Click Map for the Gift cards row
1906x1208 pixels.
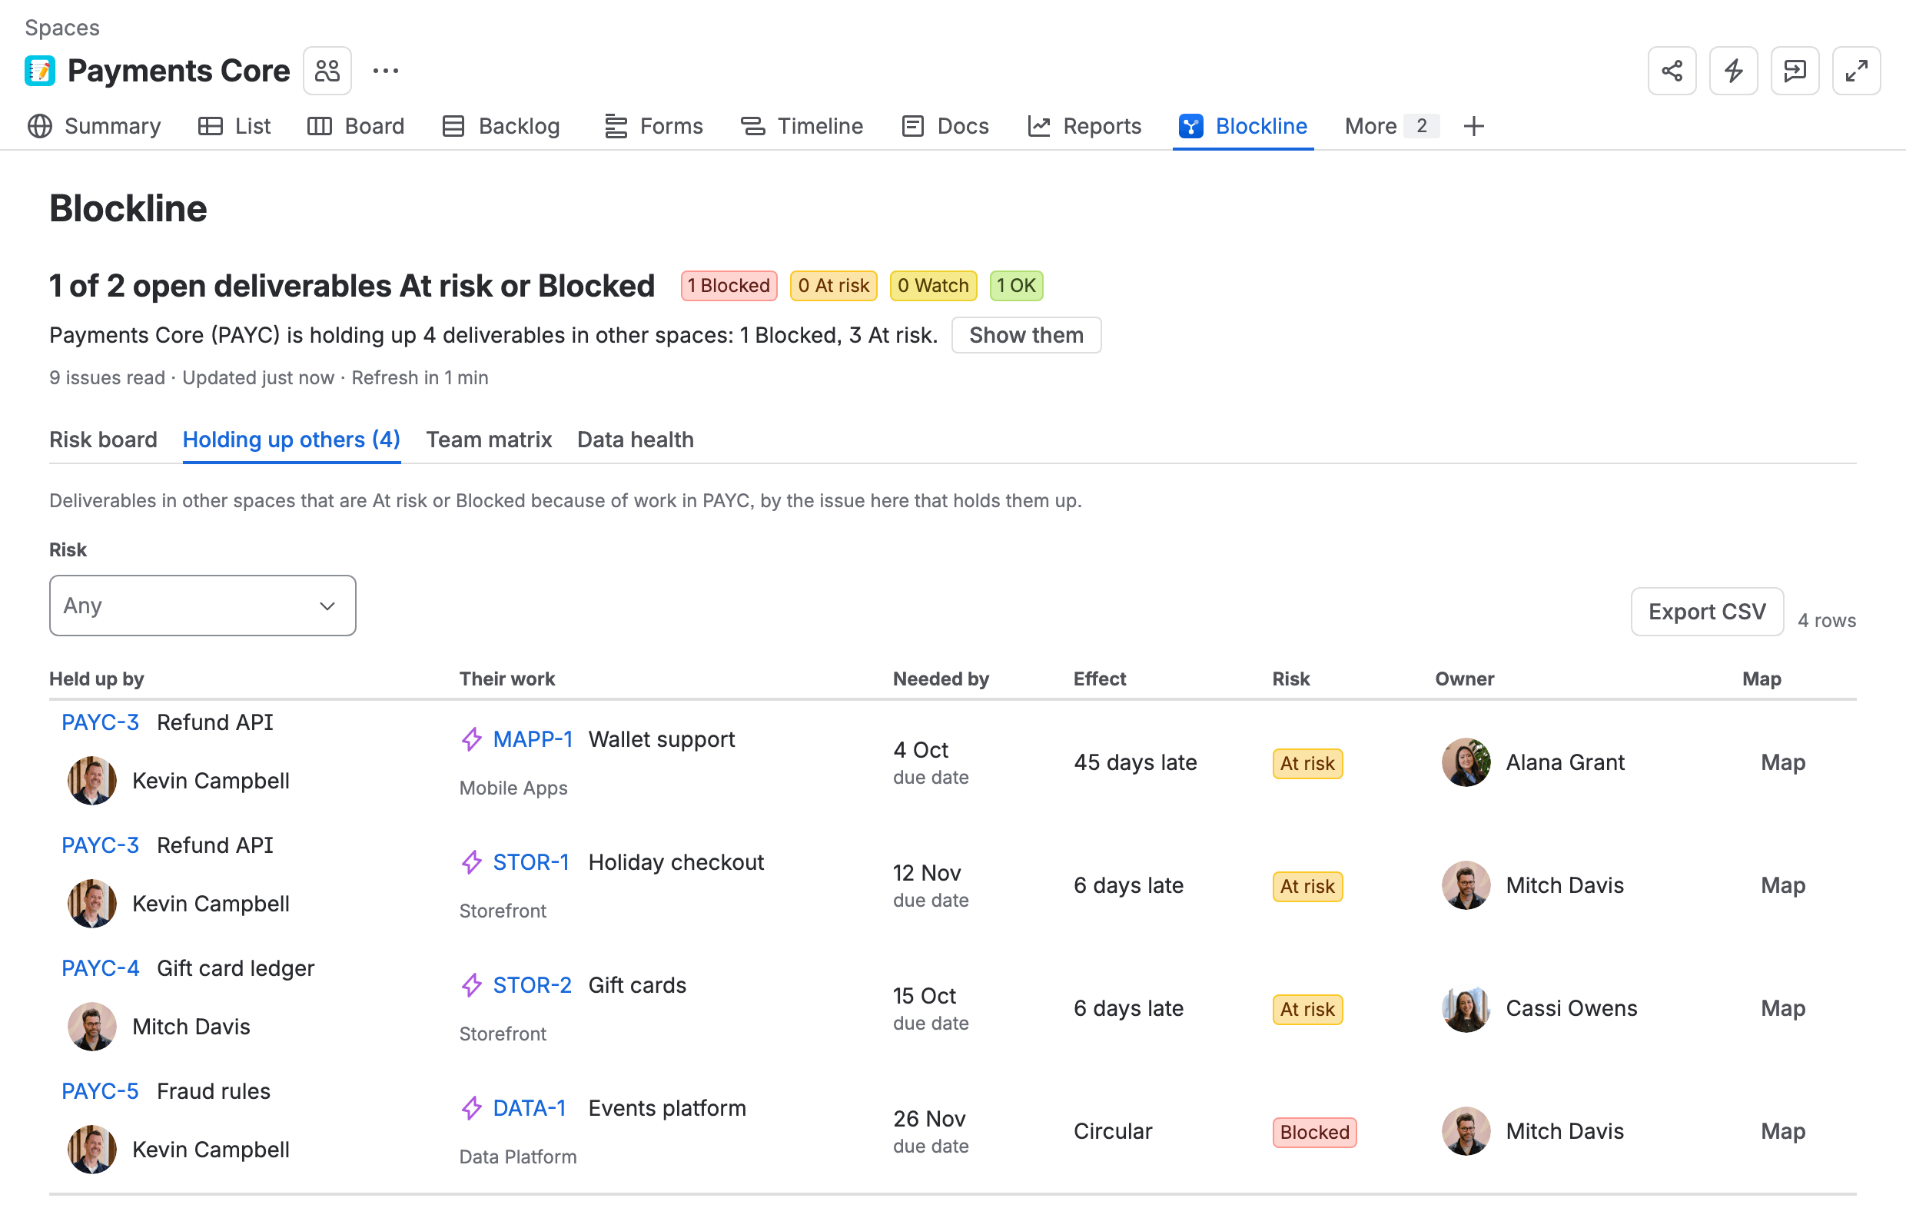pos(1782,1008)
